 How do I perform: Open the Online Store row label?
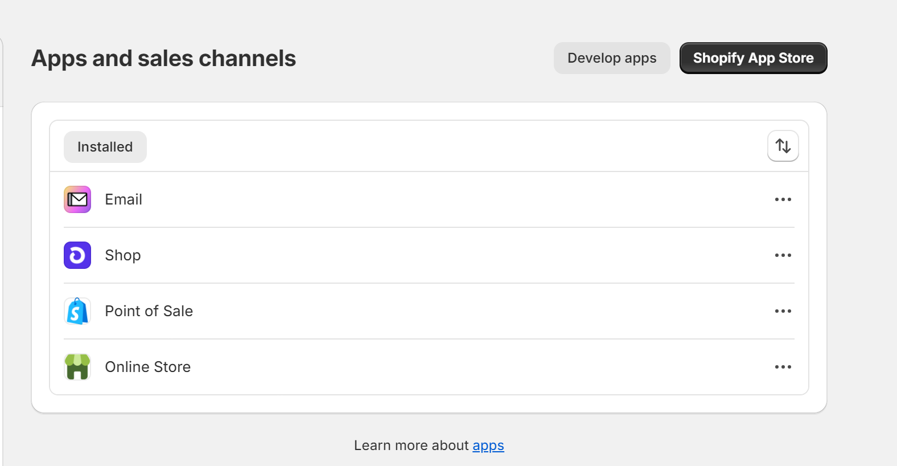[148, 367]
